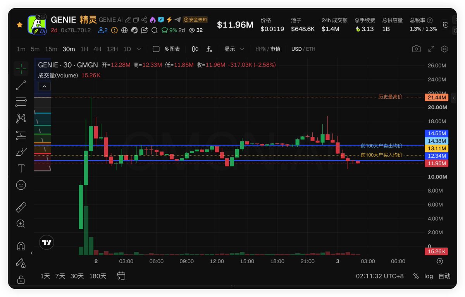
Task: Open chart settings gear icon
Action: [x=444, y=49]
